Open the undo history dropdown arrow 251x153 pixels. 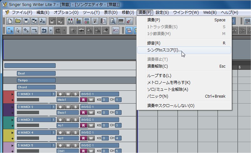(51, 30)
